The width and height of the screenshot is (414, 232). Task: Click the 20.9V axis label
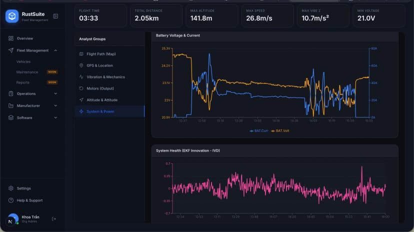[x=166, y=117]
